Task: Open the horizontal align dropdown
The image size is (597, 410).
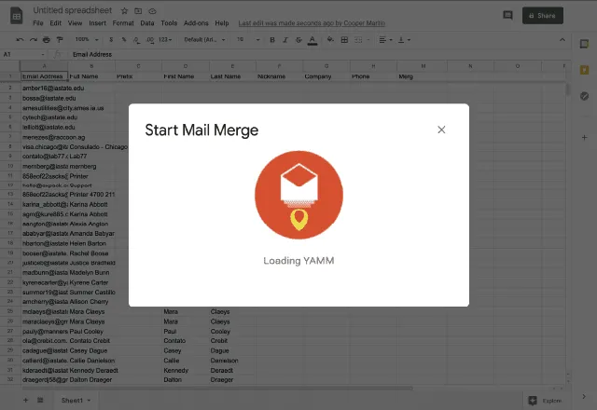Action: pyautogui.click(x=385, y=39)
